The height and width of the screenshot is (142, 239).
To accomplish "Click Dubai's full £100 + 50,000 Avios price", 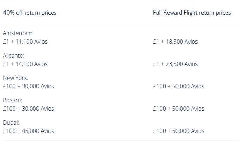I will coord(178,131).
